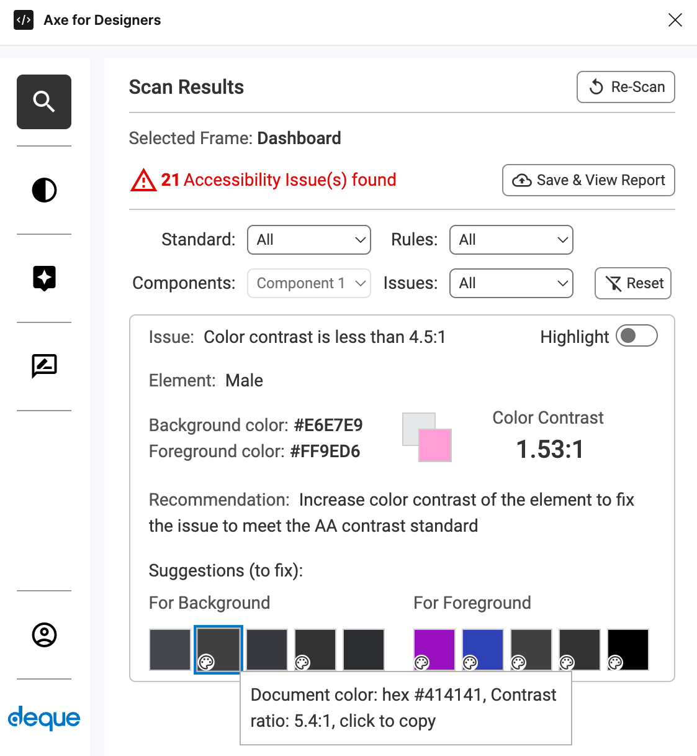Click the red accessibility warning triangle icon

pyautogui.click(x=143, y=181)
